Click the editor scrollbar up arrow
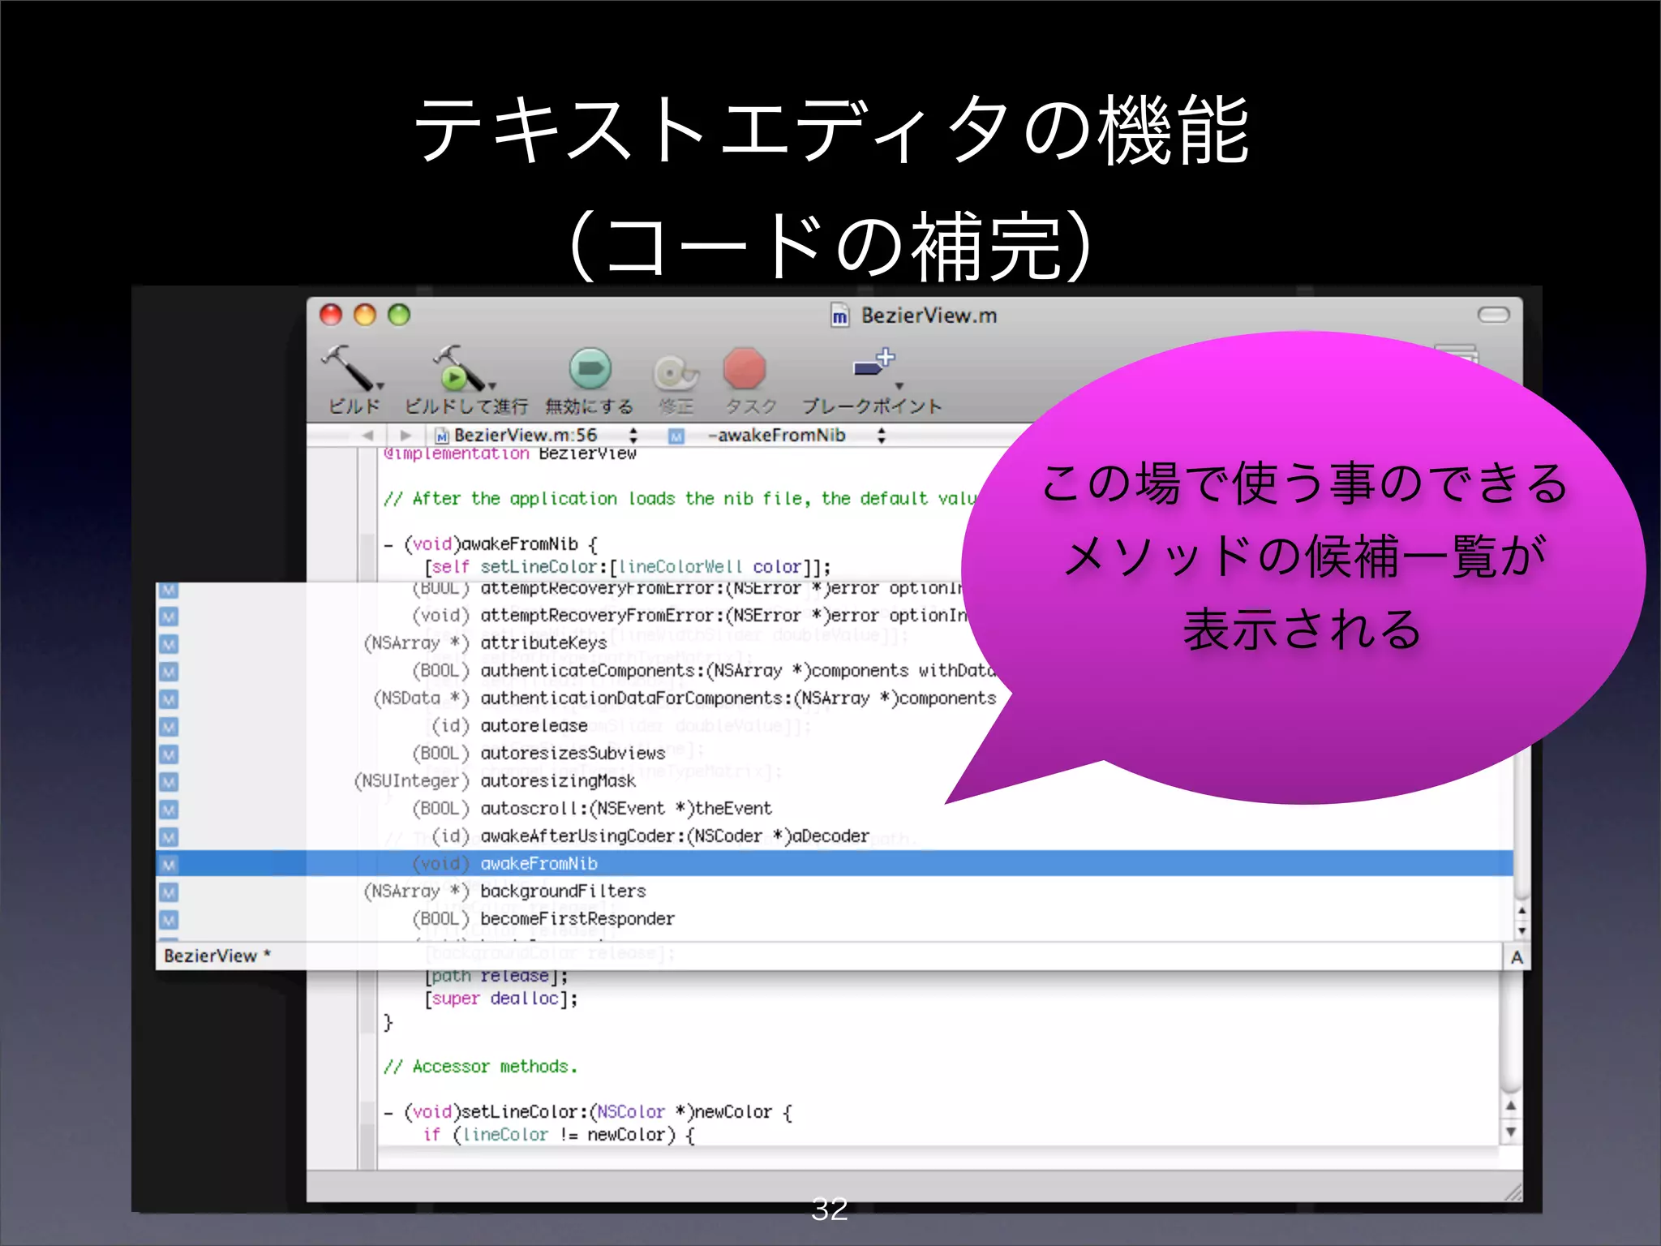The height and width of the screenshot is (1246, 1661). click(x=1510, y=1106)
